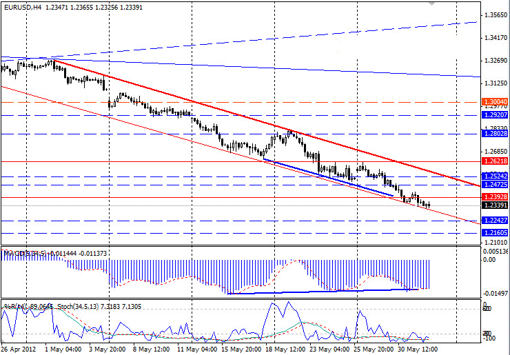510x355 pixels.
Task: Click the MACD indicator label text
Action: pyautogui.click(x=54, y=253)
